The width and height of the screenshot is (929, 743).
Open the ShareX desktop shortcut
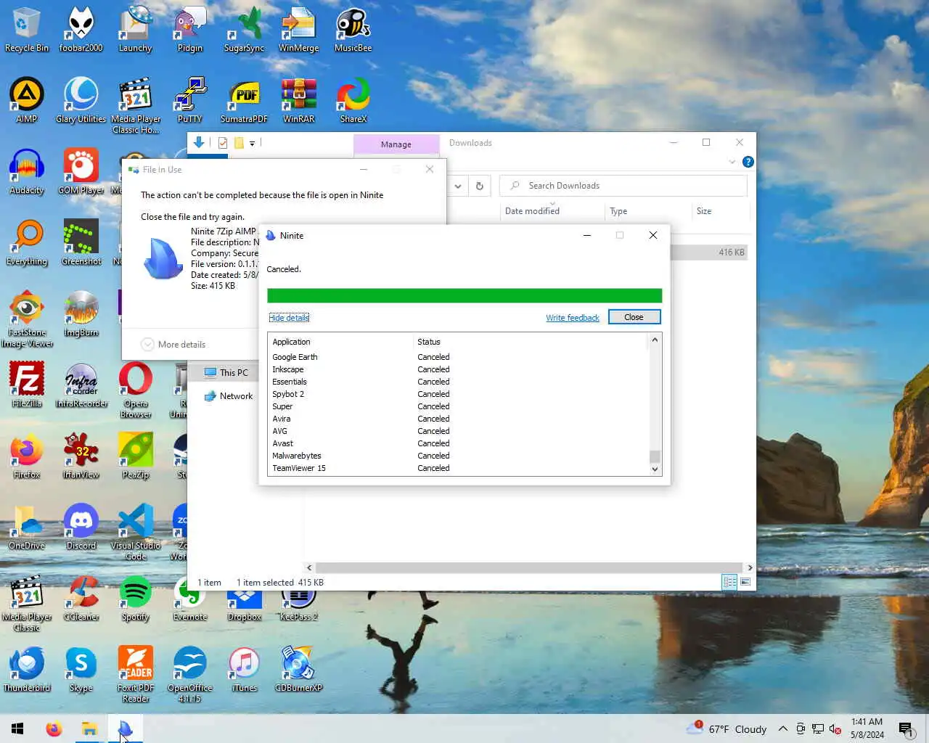pyautogui.click(x=353, y=100)
